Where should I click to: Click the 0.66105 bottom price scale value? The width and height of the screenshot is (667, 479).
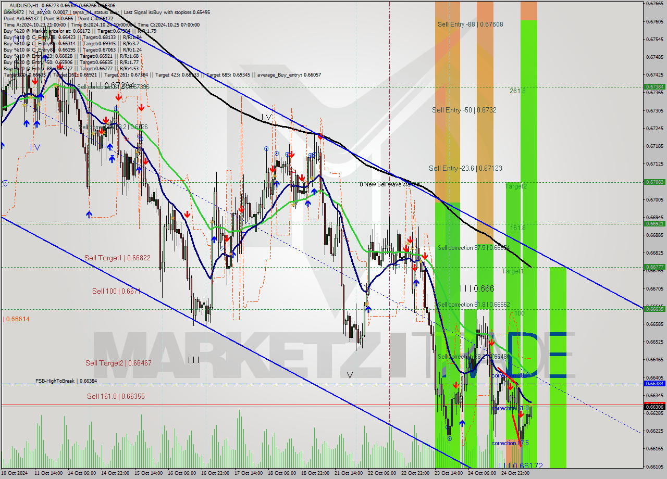(654, 466)
